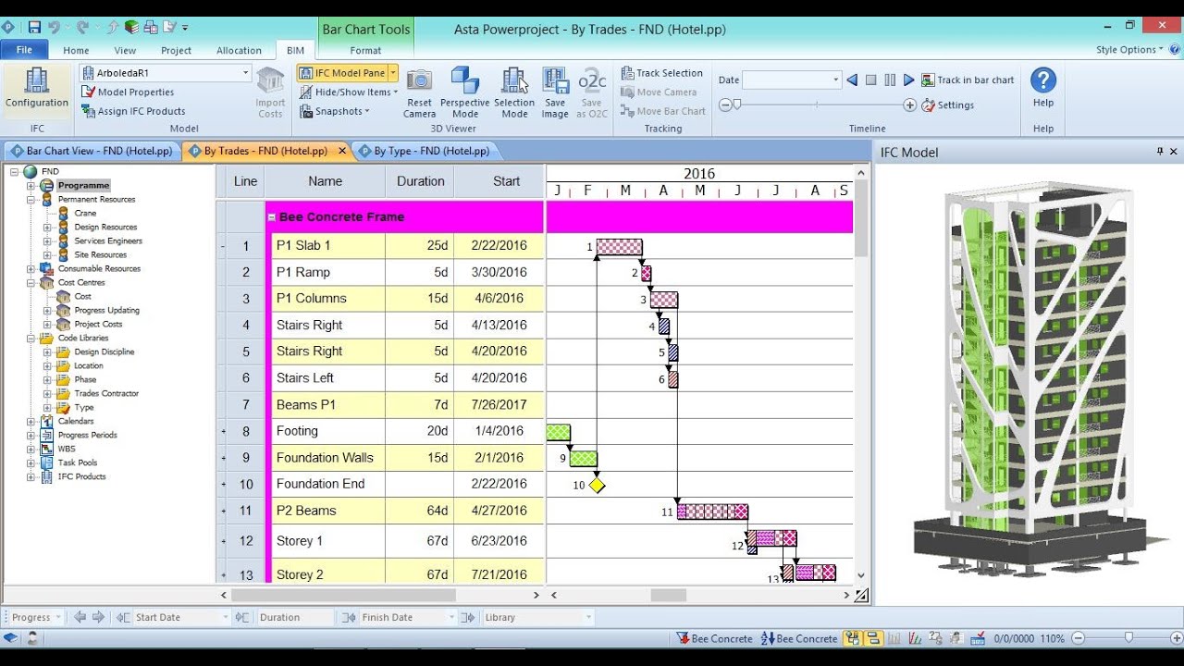1184x666 pixels.
Task: Click the right arrow icon beside Progress
Action: 98,617
